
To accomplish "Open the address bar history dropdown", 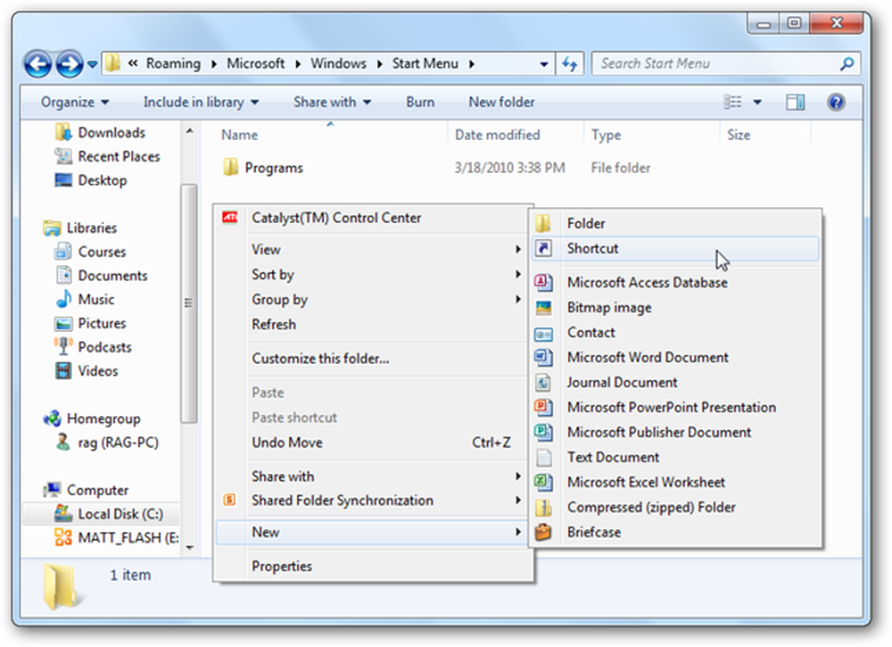I will [x=544, y=64].
